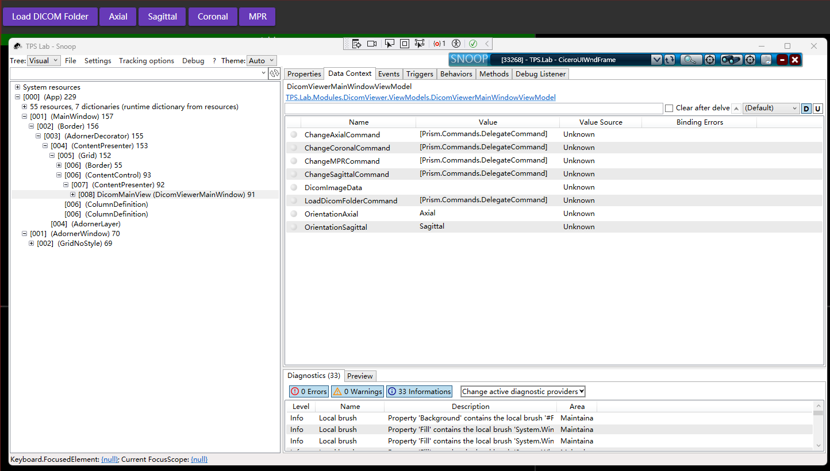Open the Tracking options menu
The height and width of the screenshot is (471, 830).
[146, 61]
